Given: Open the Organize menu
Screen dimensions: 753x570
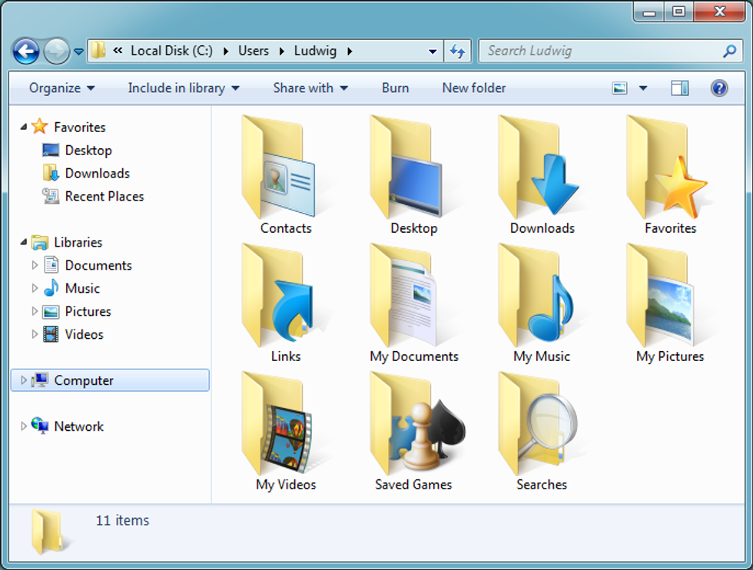Looking at the screenshot, I should pos(61,88).
